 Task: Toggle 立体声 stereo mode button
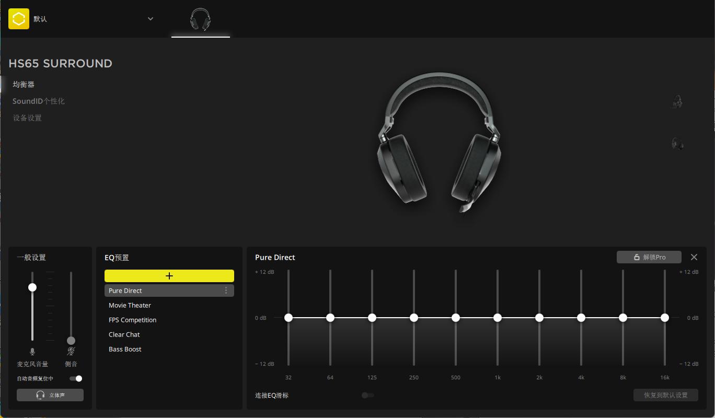click(x=50, y=395)
